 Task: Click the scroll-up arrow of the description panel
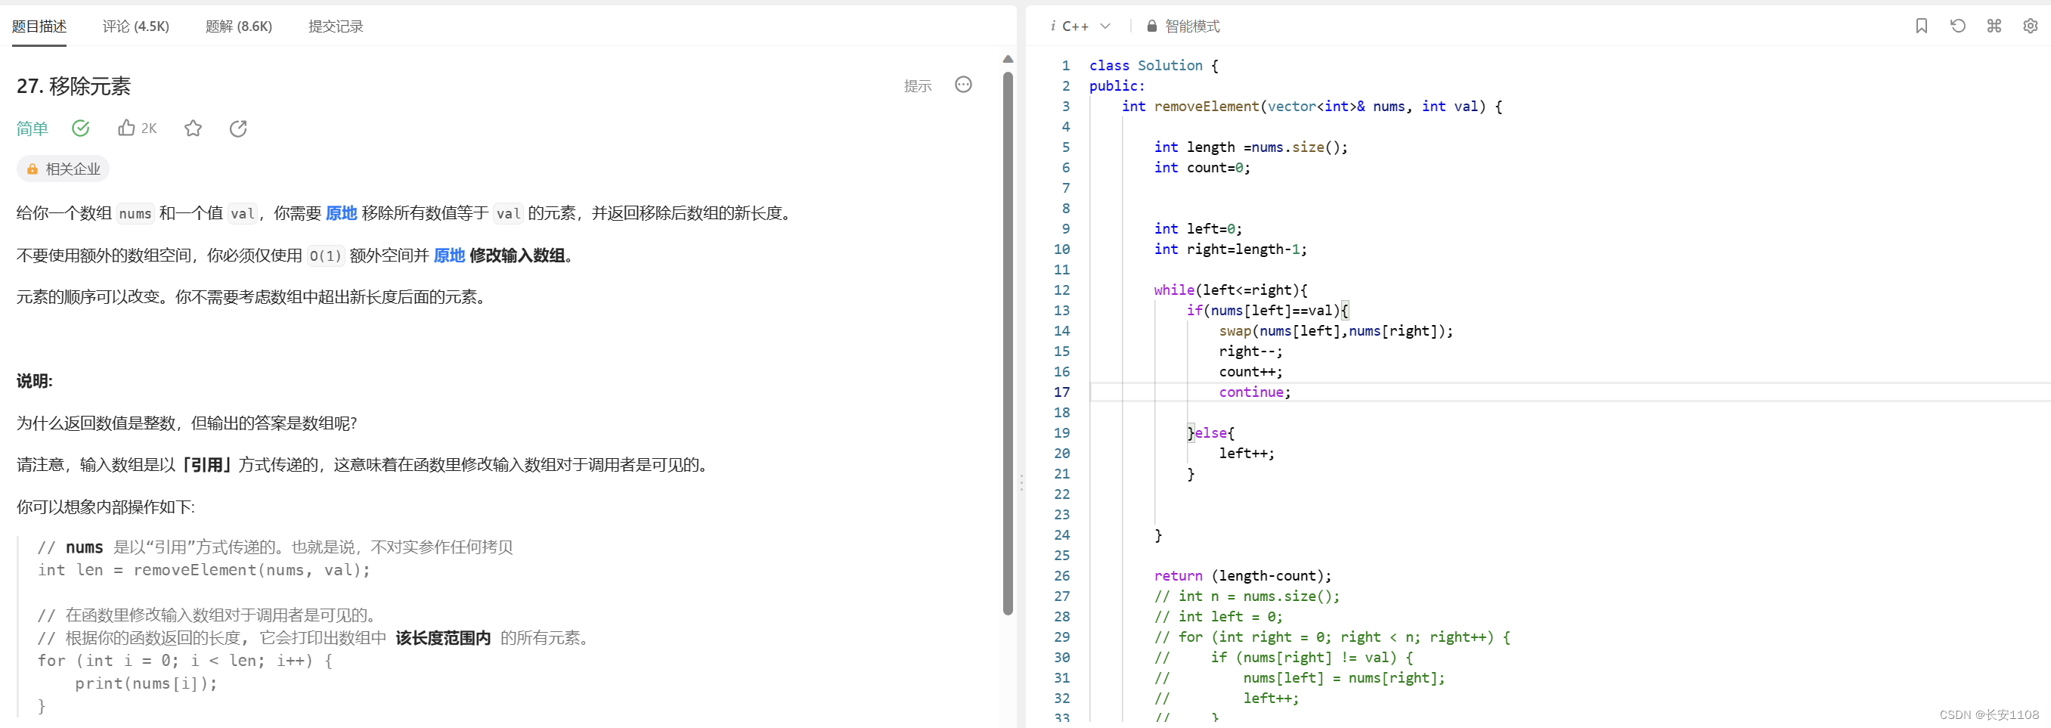pos(1008,59)
